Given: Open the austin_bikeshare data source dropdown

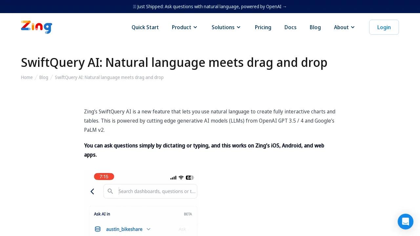Looking at the screenshot, I should (x=128, y=229).
